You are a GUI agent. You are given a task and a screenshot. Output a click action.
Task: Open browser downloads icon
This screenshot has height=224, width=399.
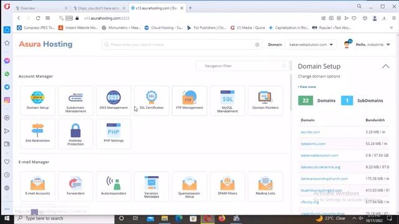pos(384,18)
